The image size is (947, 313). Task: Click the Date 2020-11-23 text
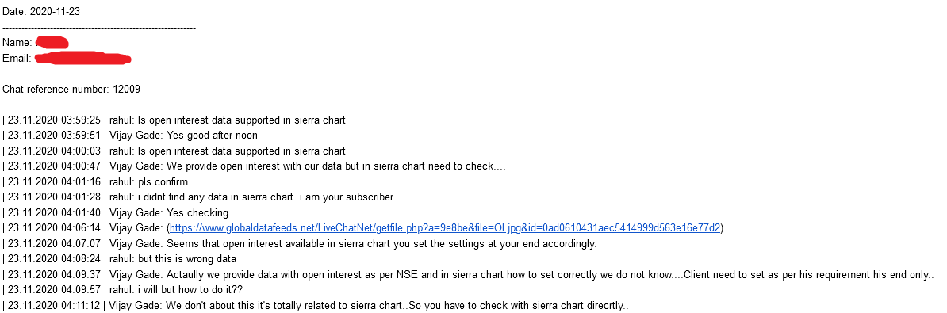(x=41, y=12)
